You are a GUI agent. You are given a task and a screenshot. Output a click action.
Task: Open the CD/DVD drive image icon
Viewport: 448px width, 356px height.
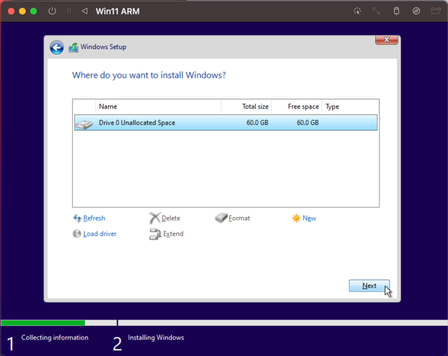(416, 11)
